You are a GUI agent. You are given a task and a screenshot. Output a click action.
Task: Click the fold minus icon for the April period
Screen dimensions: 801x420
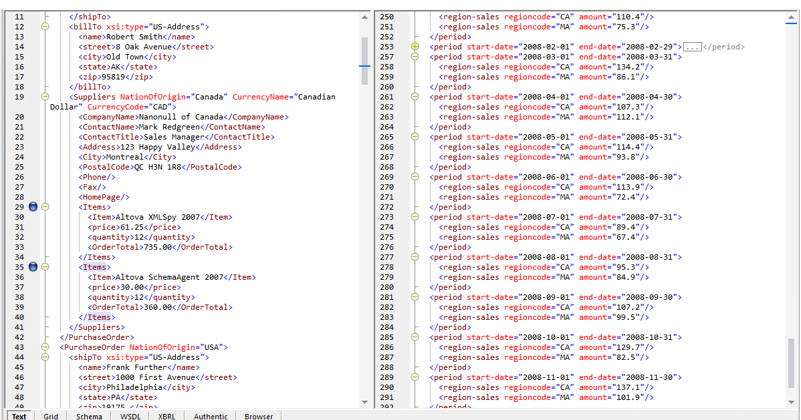pos(415,97)
